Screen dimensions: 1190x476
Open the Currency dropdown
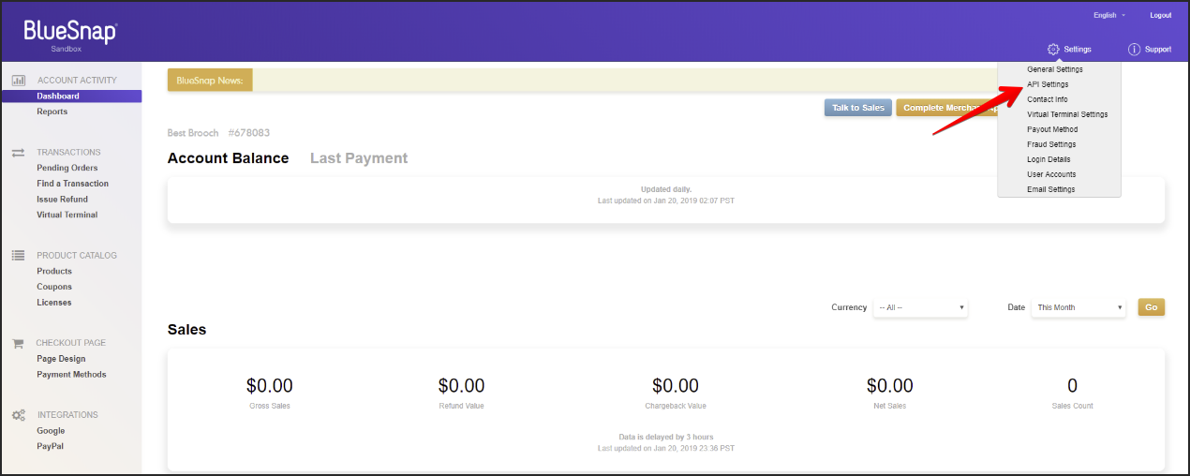[x=920, y=307]
